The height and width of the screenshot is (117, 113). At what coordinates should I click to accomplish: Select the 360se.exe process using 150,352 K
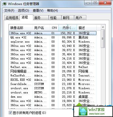click(53, 33)
